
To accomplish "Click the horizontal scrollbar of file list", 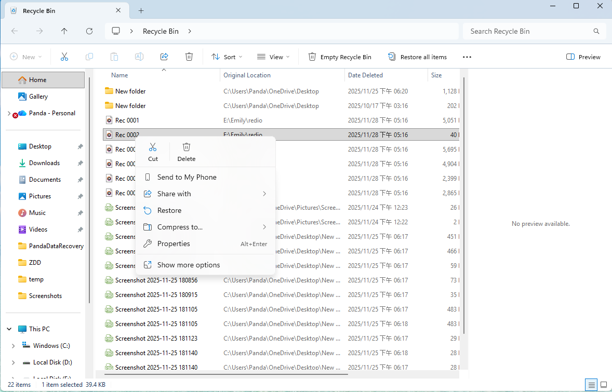I will pos(226,374).
